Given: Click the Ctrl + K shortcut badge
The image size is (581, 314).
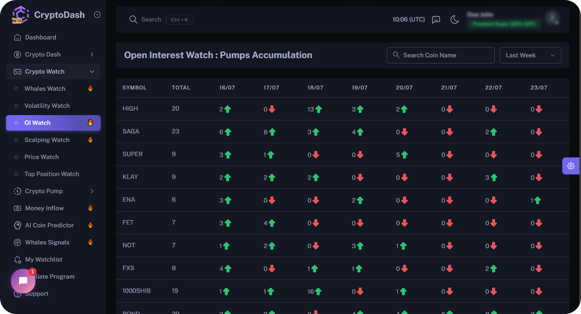Looking at the screenshot, I should [x=180, y=20].
